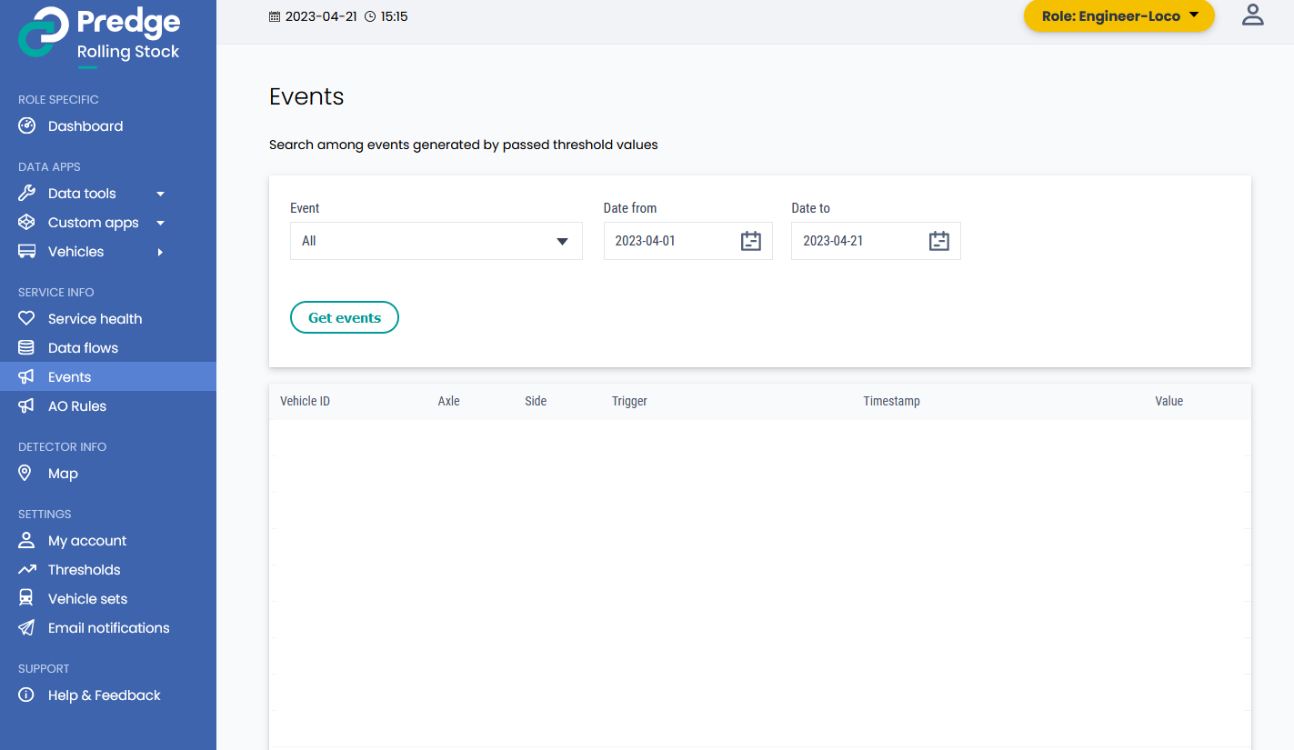Click the Map location pin icon
This screenshot has height=750, width=1294.
point(26,474)
